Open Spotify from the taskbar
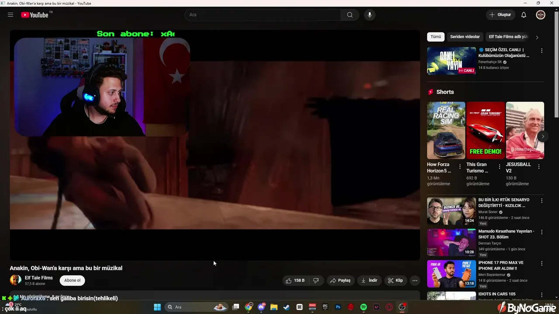This screenshot has height=314, width=559. point(363,307)
